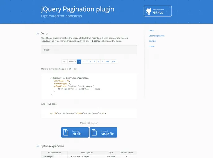The width and height of the screenshot is (213, 158).
Task: Open the License sidebar link
Action: (152, 46)
